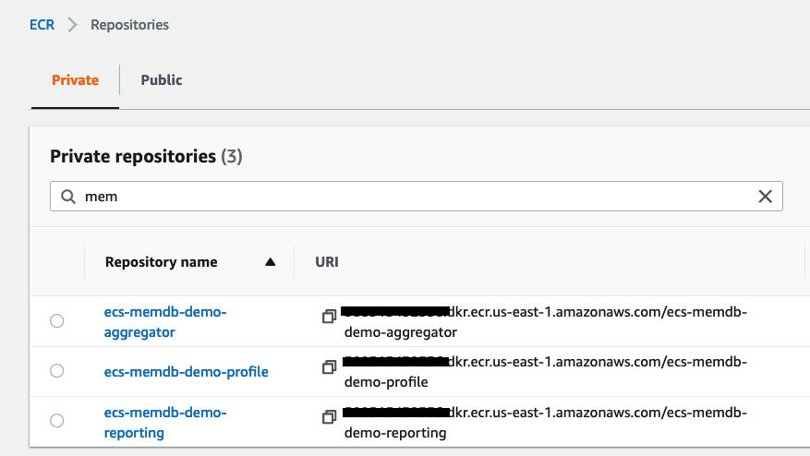Click the 'Private repositories (3)' heading
Screen dimensions: 810x456
pos(146,157)
